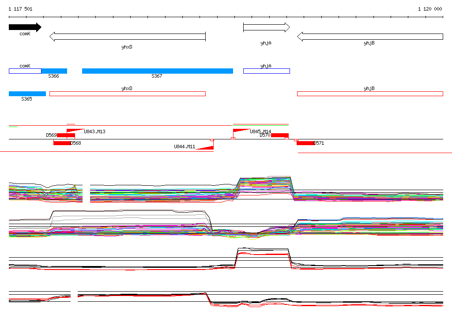
Task: Select the red-outlined yhxD box
Action: click(128, 94)
